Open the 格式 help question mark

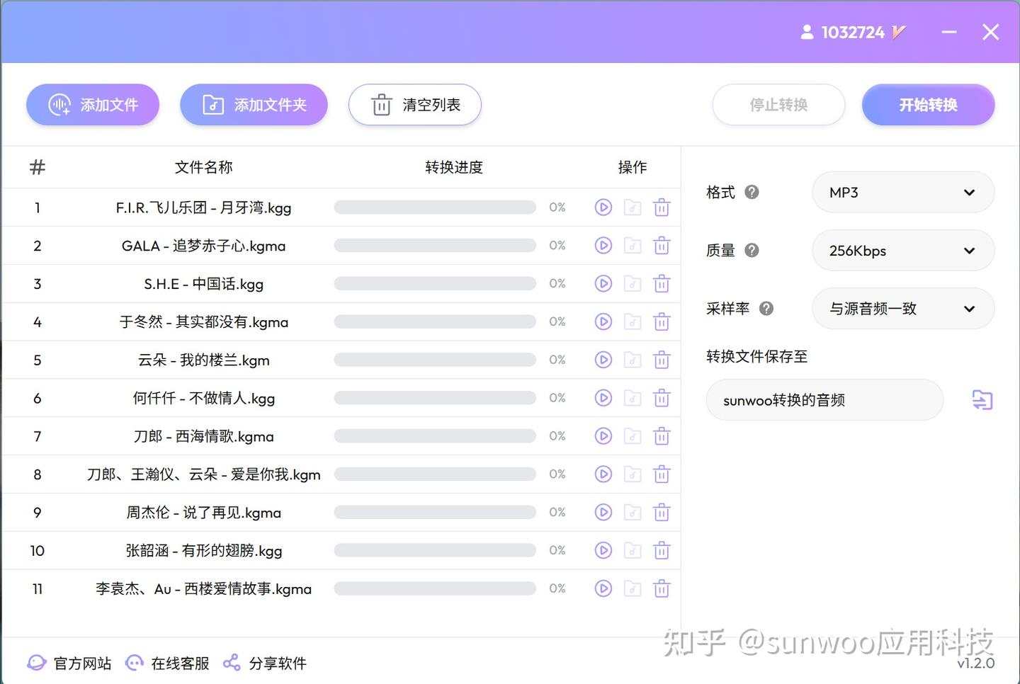(752, 192)
